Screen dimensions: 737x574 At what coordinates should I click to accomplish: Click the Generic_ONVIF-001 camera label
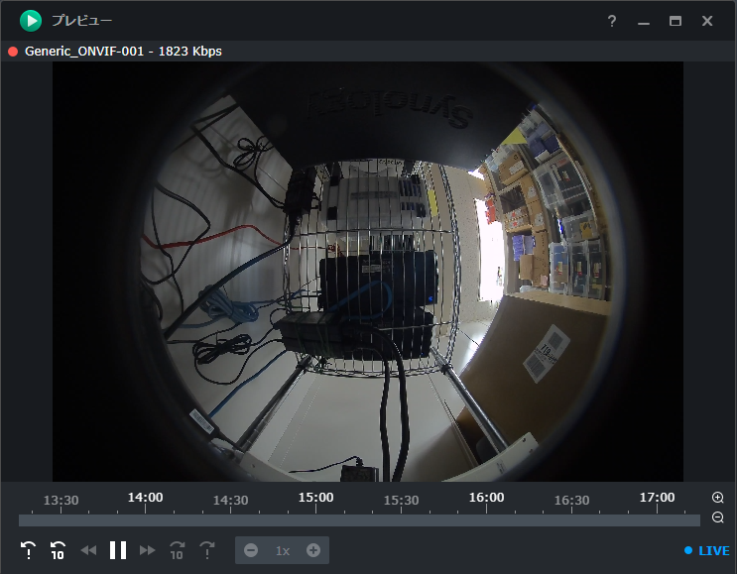coord(84,52)
